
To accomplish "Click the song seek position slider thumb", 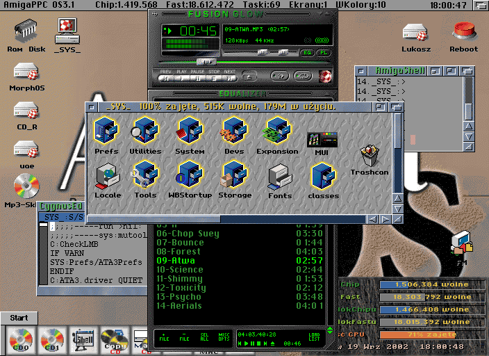I will 206,61.
